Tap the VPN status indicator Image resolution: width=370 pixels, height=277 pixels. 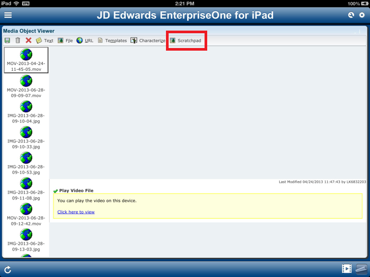[25, 4]
